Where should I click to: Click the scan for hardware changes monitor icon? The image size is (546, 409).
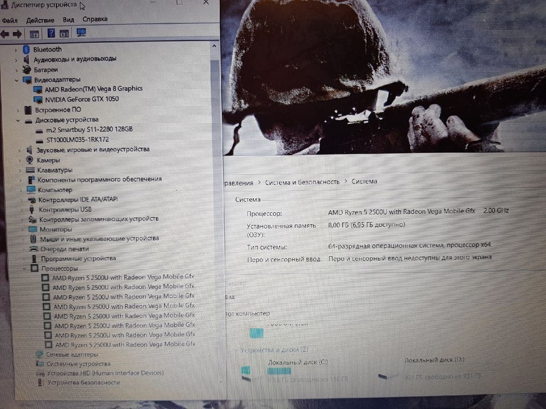pyautogui.click(x=81, y=33)
